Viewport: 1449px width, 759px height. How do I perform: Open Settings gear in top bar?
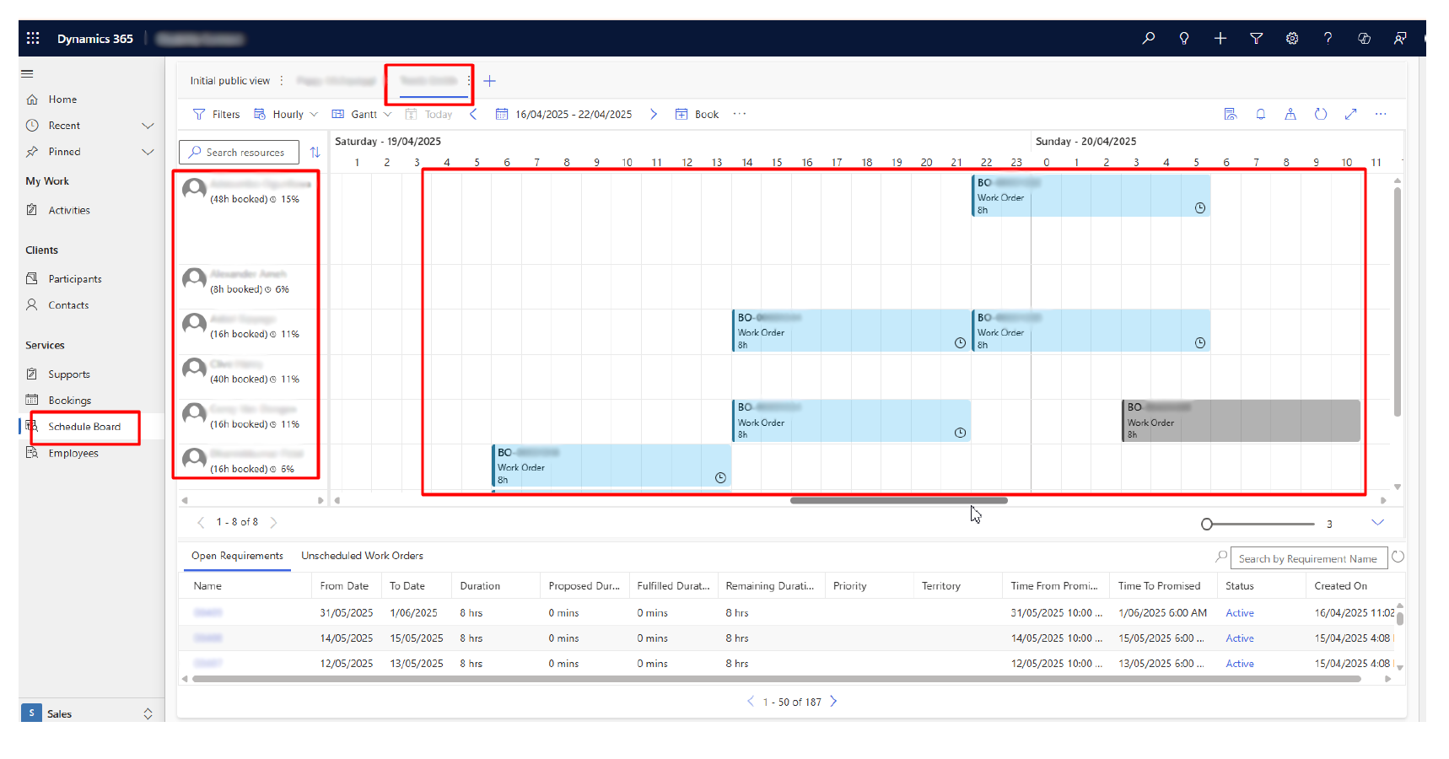click(x=1291, y=39)
